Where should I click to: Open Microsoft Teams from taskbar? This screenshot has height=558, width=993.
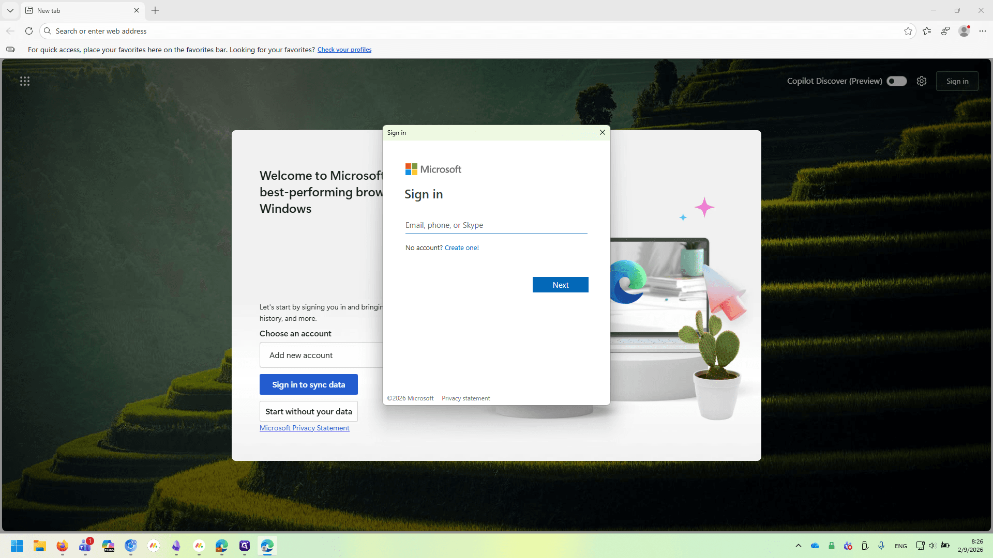point(85,546)
